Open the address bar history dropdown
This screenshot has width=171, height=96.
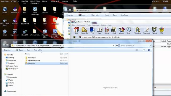[x=114, y=45]
